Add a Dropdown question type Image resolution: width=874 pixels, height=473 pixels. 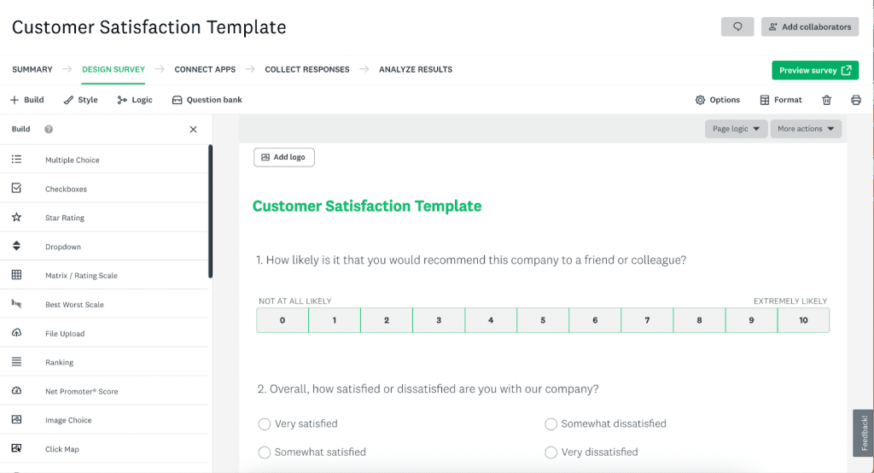point(63,247)
